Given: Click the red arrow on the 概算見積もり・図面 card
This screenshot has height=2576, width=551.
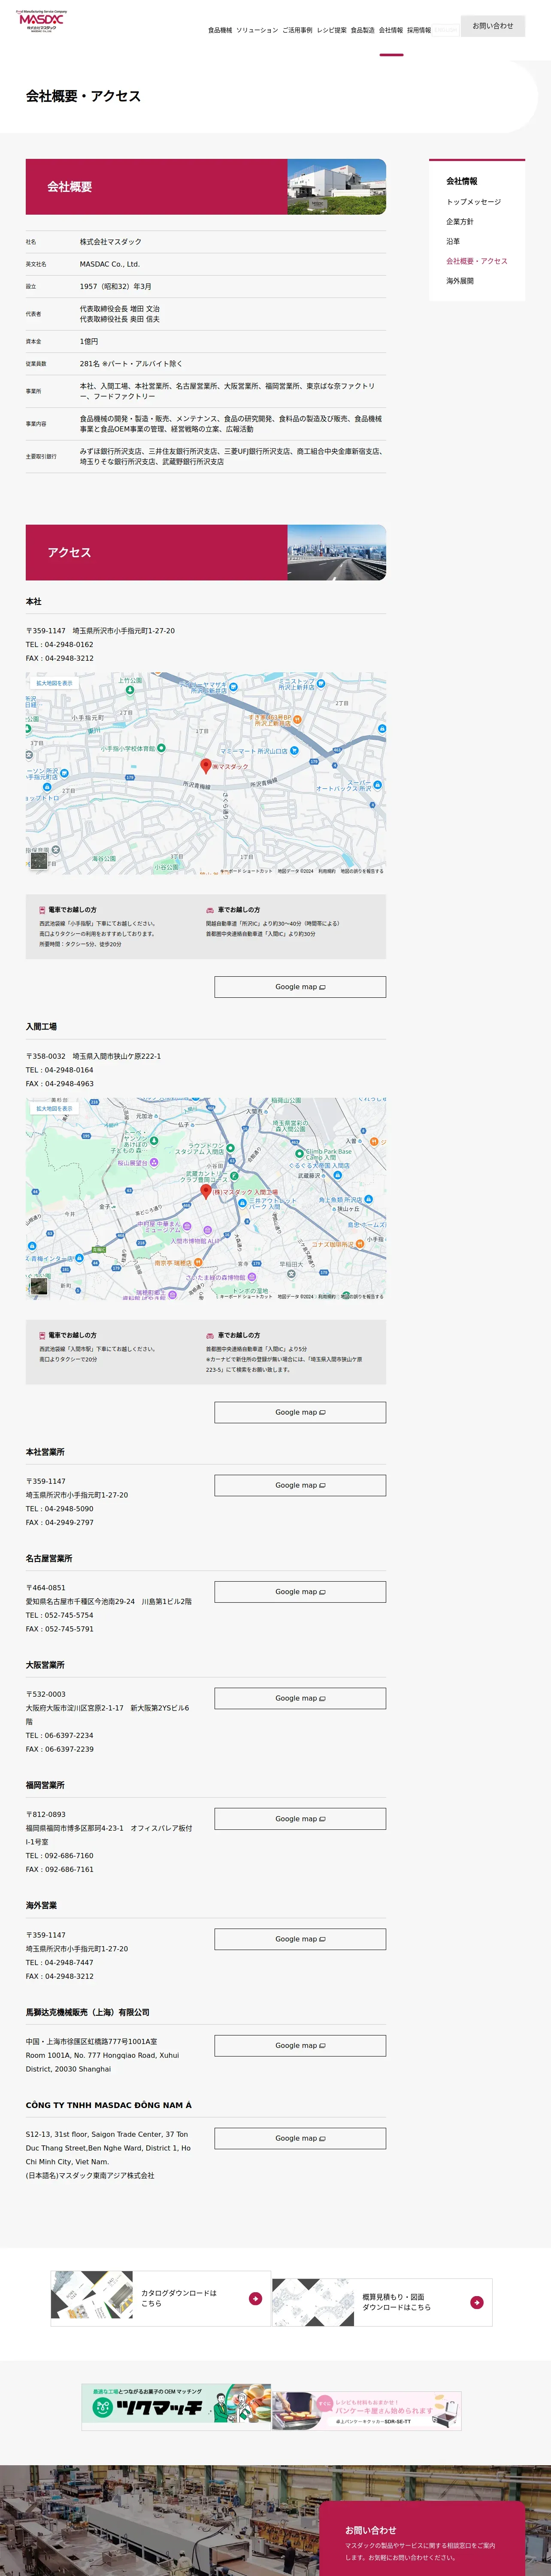Looking at the screenshot, I should 477,2303.
